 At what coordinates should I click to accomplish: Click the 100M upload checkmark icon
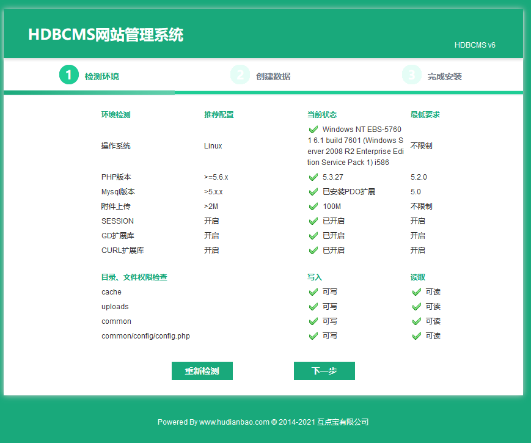click(x=313, y=207)
